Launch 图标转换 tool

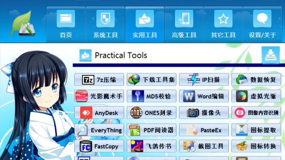pos(256,146)
